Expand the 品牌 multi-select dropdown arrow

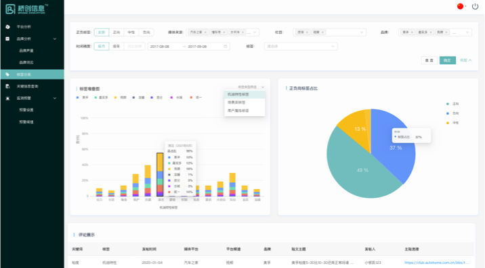click(x=467, y=32)
